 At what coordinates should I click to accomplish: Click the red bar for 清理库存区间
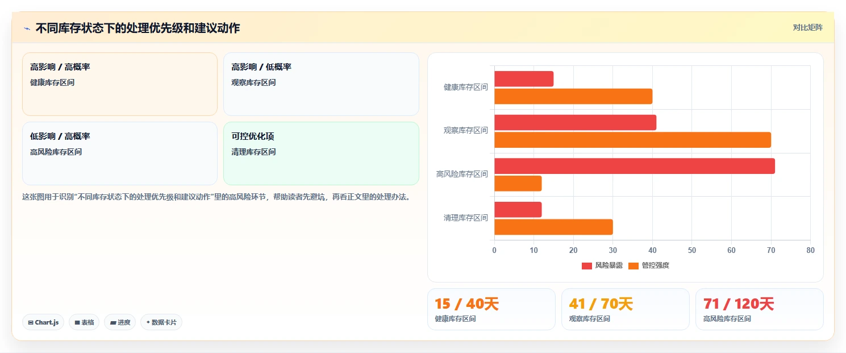pos(518,209)
